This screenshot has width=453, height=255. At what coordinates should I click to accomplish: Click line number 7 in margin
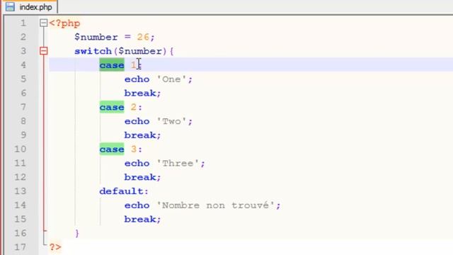[x=23, y=107]
